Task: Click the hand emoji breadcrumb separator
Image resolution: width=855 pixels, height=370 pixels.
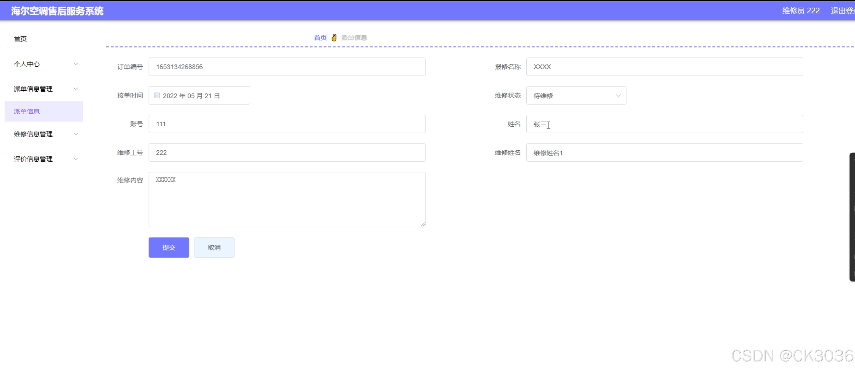Action: [334, 38]
